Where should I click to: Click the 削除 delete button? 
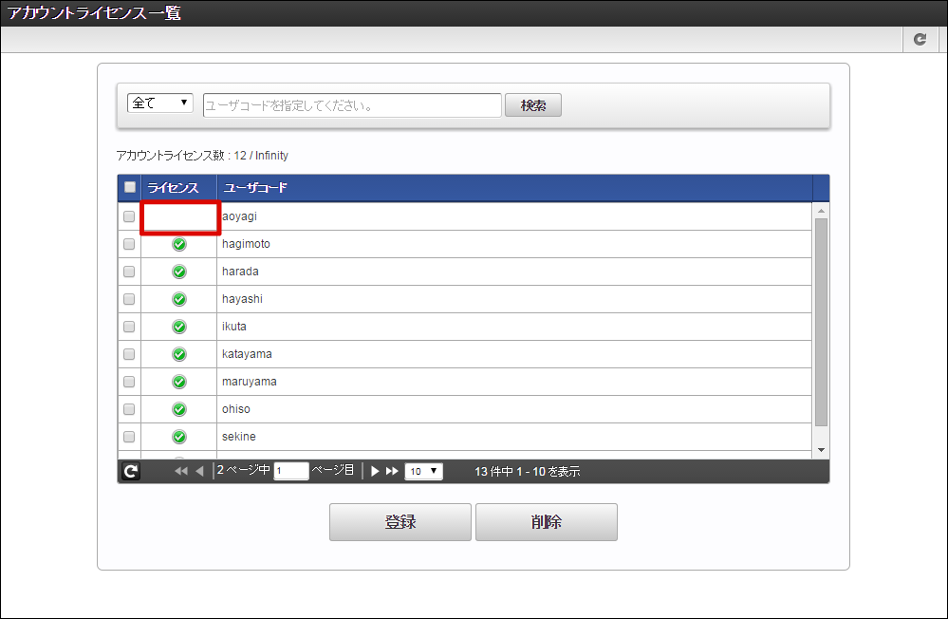(547, 522)
